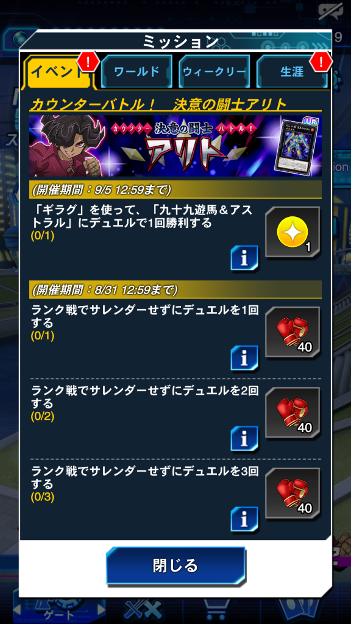Tap the gold gem reward icon
This screenshot has height=624, width=351.
(292, 233)
